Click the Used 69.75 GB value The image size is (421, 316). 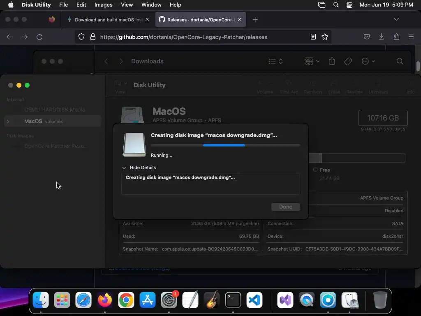pos(249,236)
